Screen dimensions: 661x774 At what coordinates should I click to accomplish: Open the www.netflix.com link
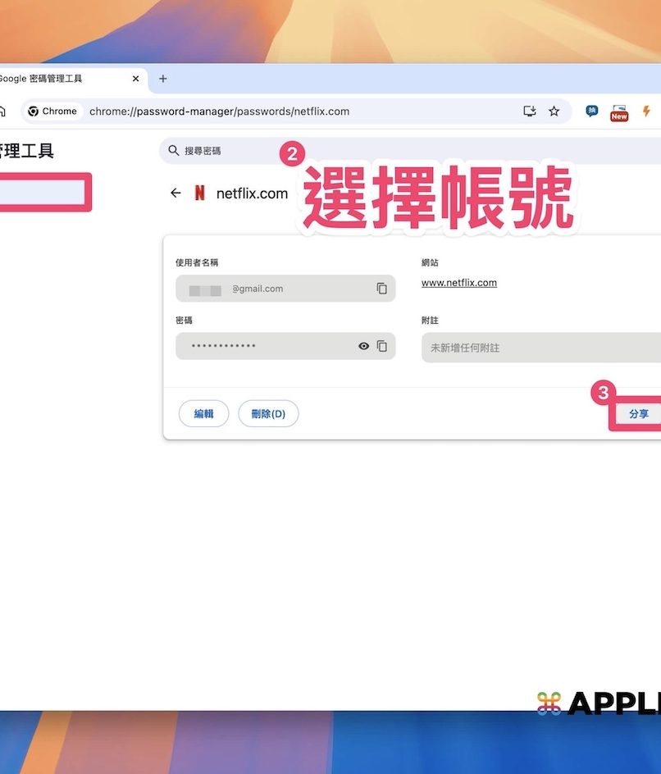[x=458, y=283]
